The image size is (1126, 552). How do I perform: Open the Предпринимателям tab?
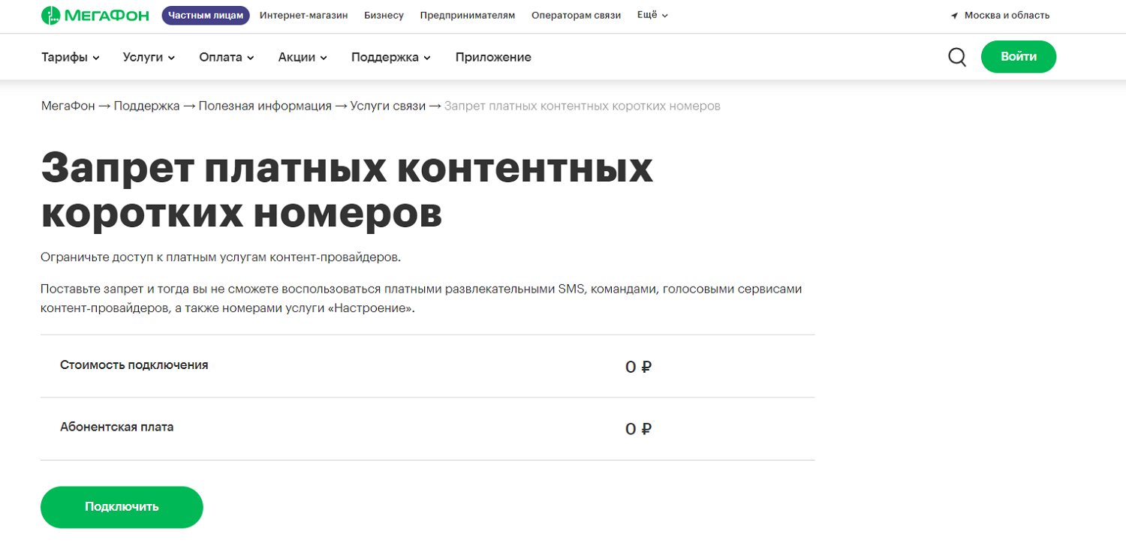coord(468,15)
